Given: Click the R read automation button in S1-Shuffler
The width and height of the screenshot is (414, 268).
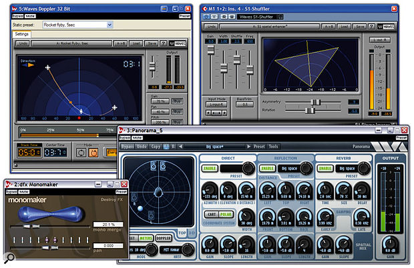Looking at the screenshot, I should 224,17.
